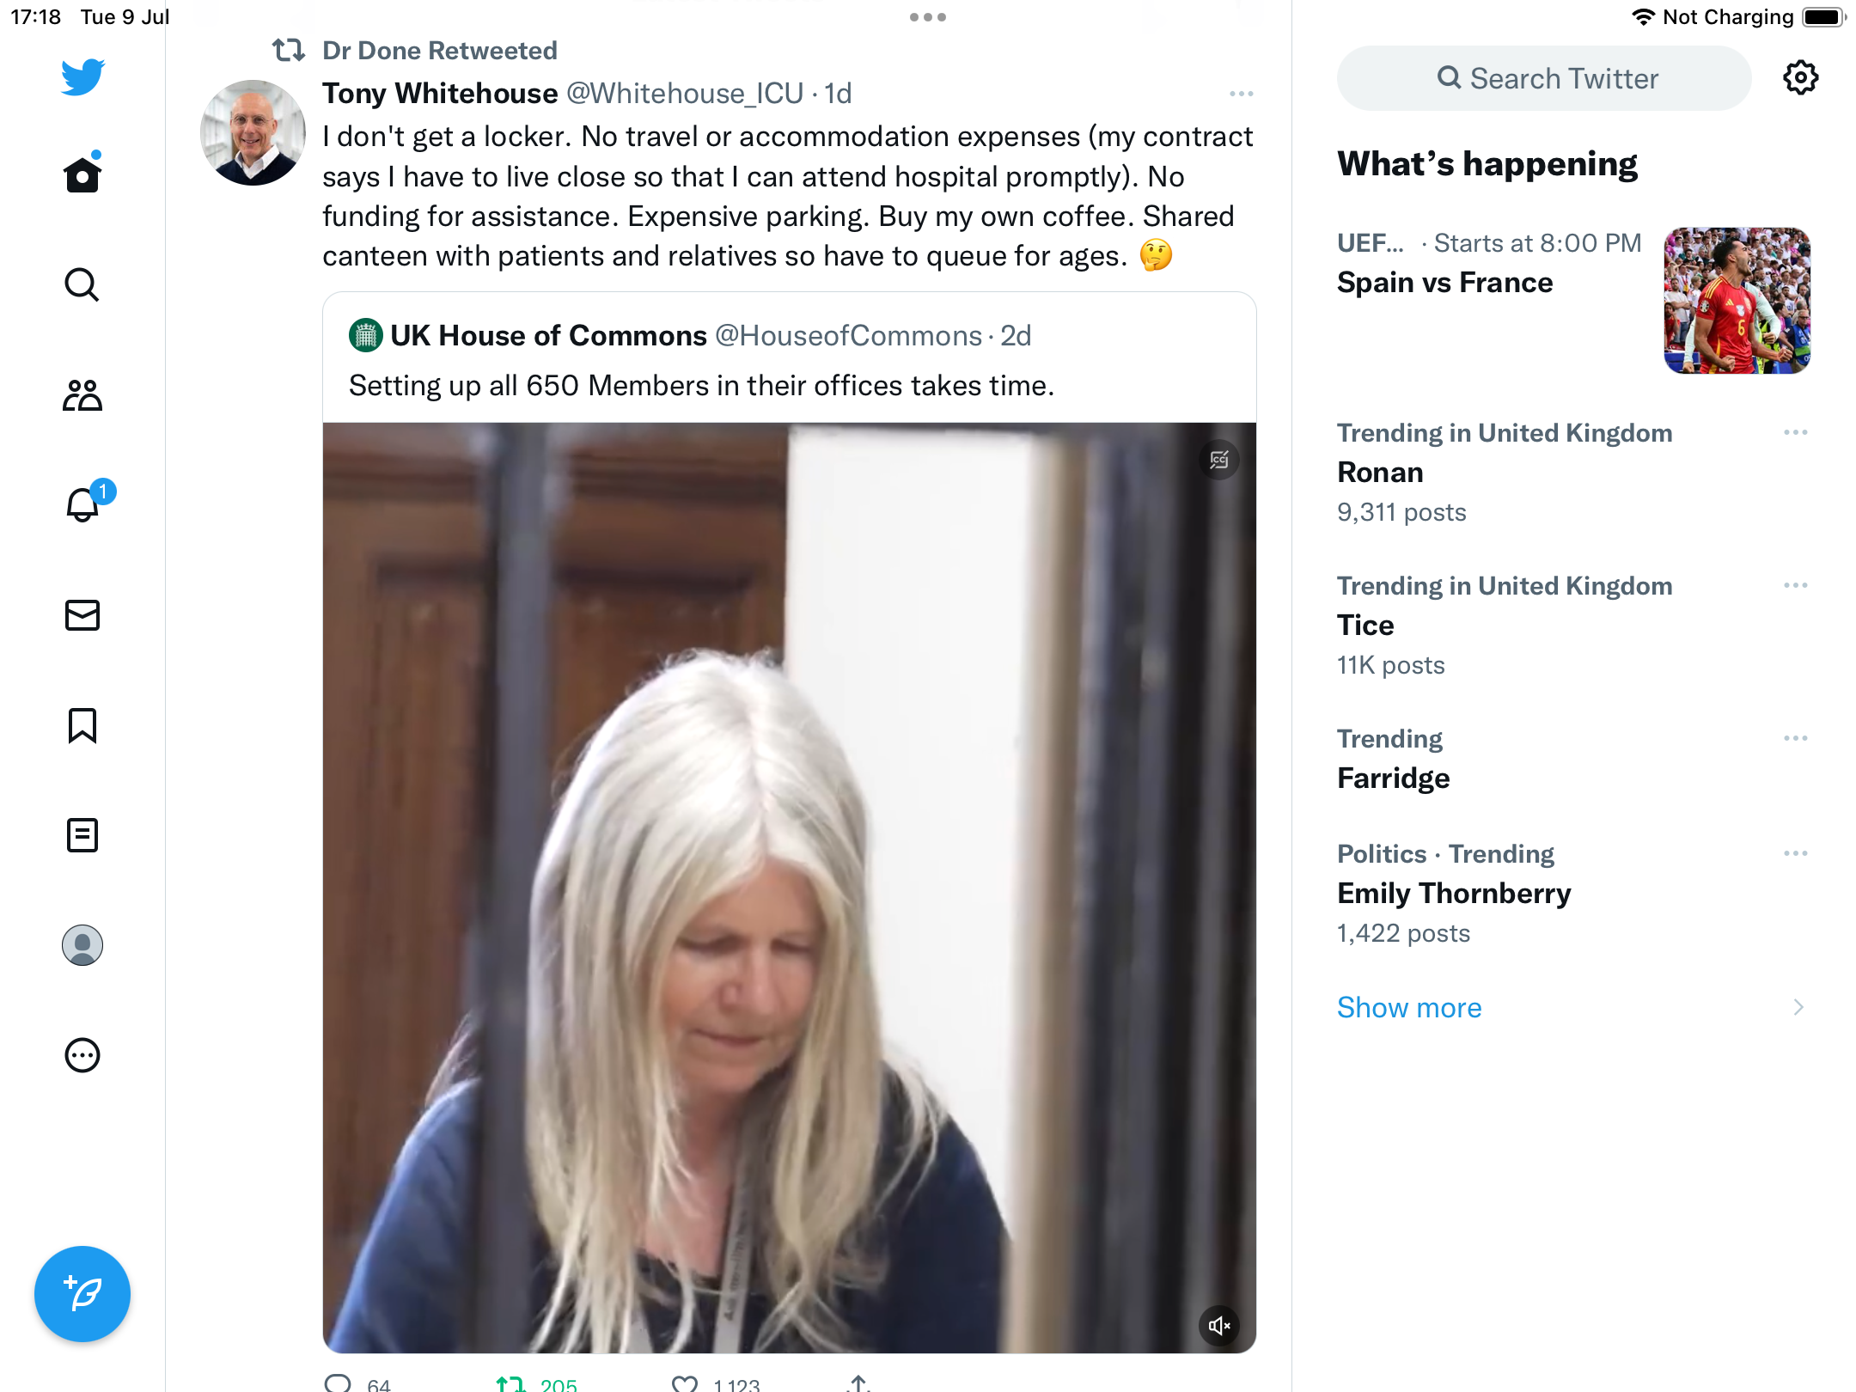Open Lists icon in sidebar
This screenshot has height=1392, width=1856.
pos(82,835)
